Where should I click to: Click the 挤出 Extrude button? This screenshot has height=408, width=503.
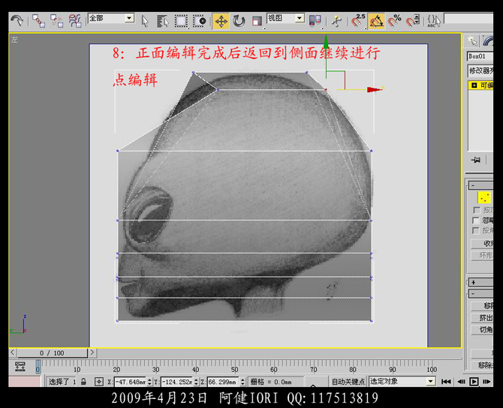point(482,317)
